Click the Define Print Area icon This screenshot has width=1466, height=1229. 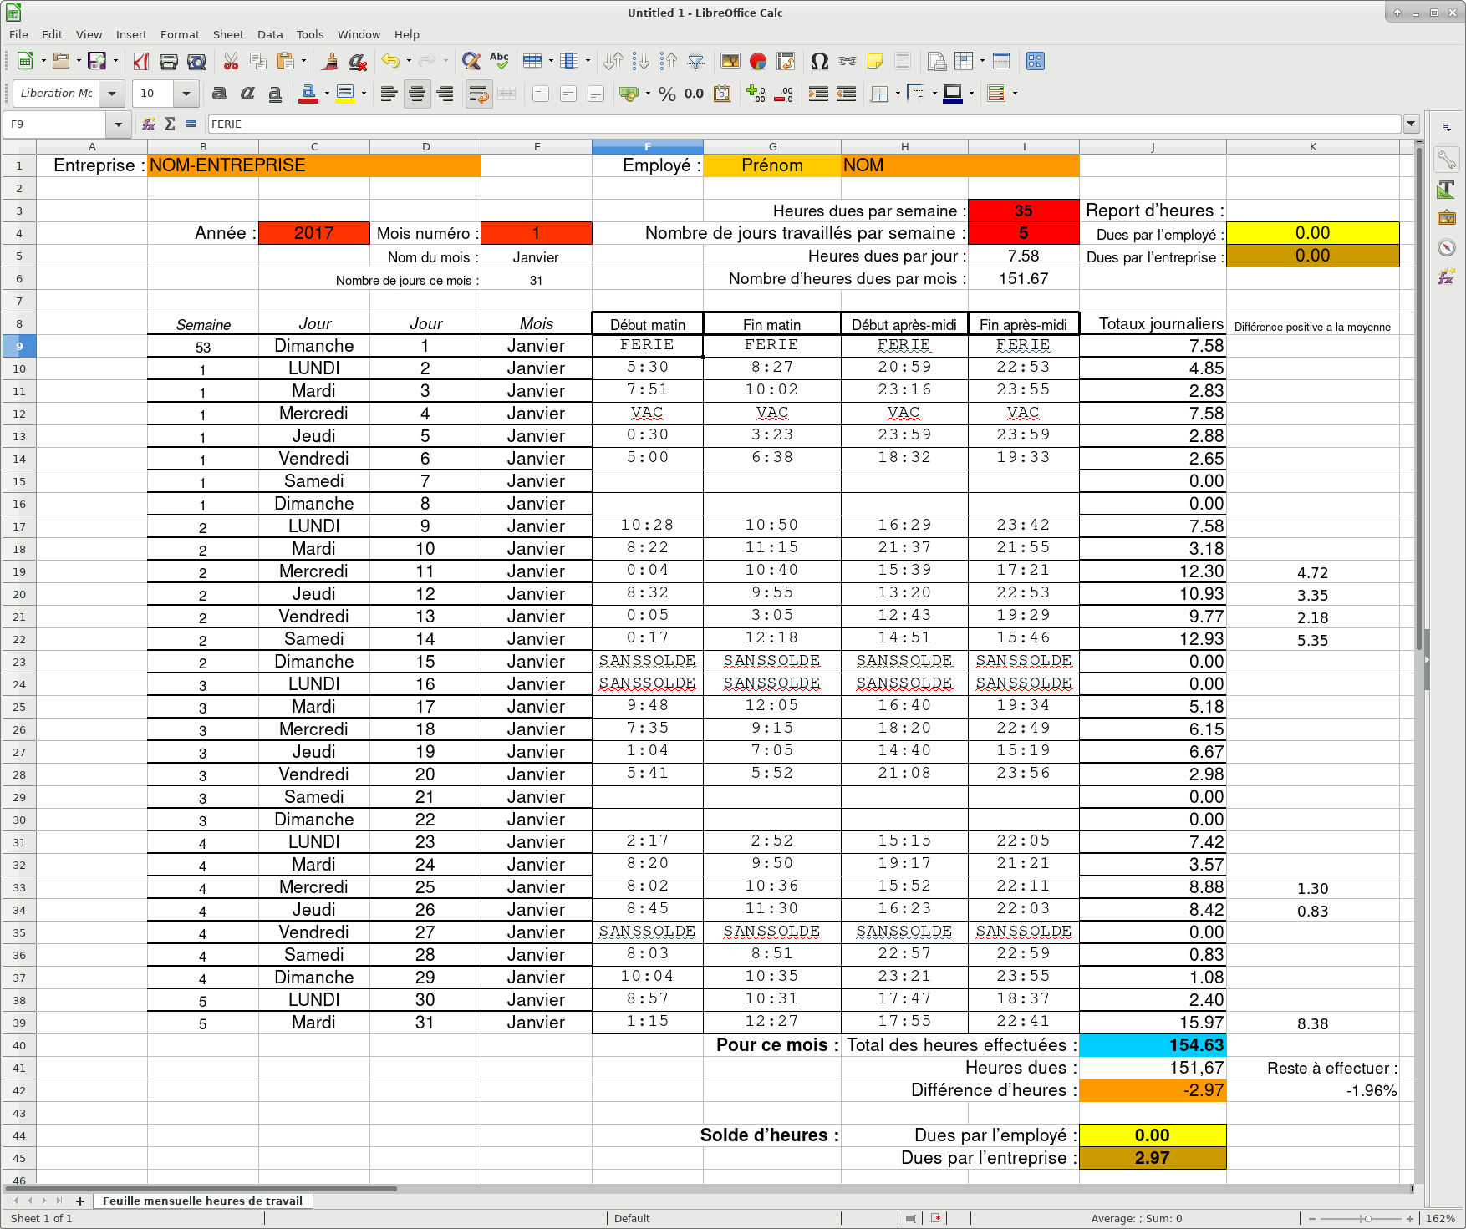pos(937,61)
